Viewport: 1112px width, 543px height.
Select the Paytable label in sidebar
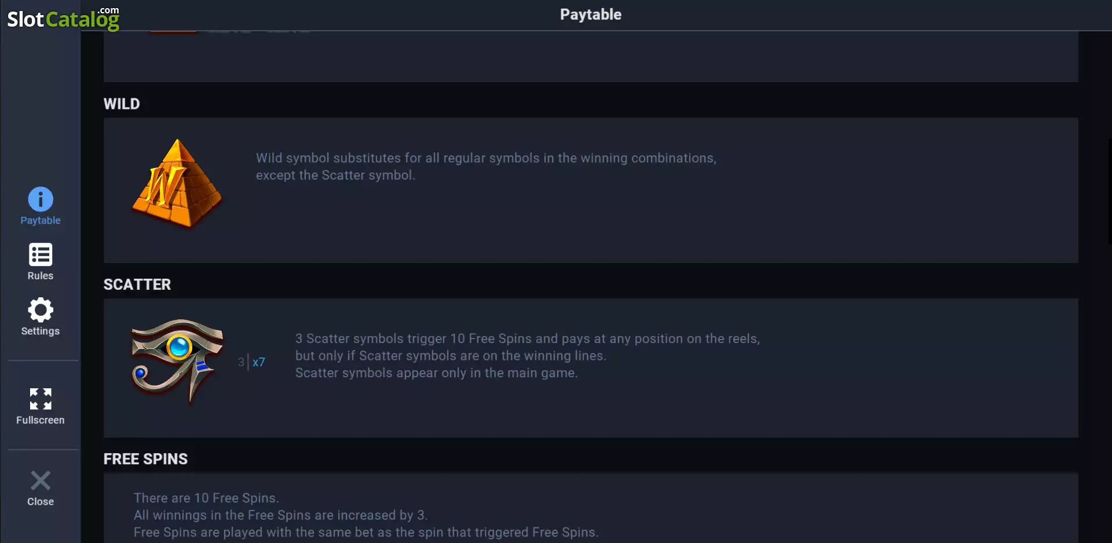coord(41,220)
